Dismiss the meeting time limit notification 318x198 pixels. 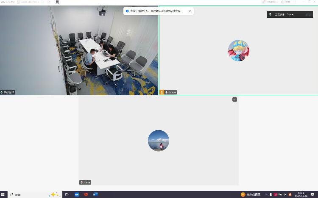(190, 11)
